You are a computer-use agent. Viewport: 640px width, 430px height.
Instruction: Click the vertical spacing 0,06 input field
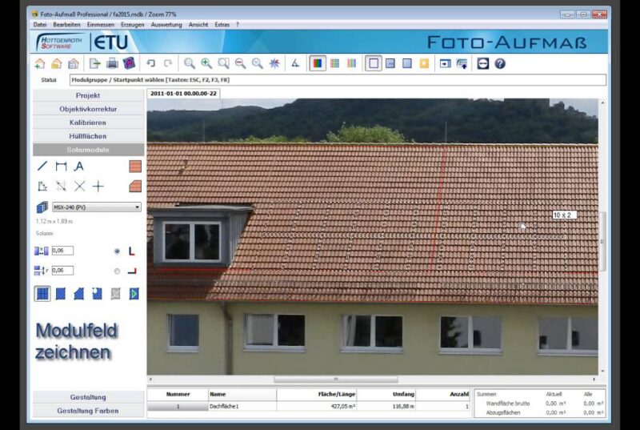(62, 270)
